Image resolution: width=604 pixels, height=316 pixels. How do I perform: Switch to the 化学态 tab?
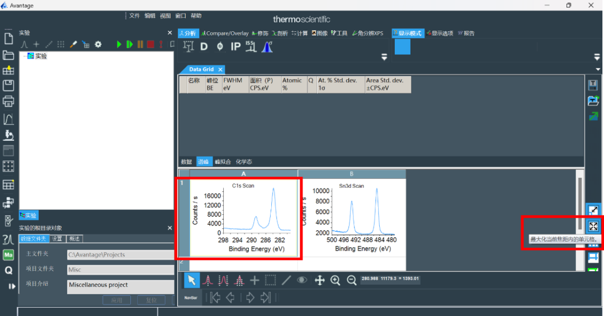click(244, 162)
